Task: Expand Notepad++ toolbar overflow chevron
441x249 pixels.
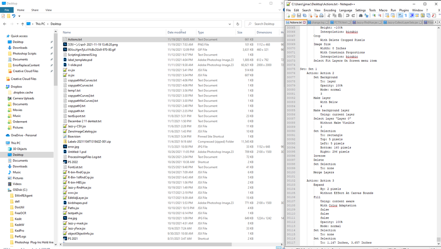Action: click(x=439, y=15)
